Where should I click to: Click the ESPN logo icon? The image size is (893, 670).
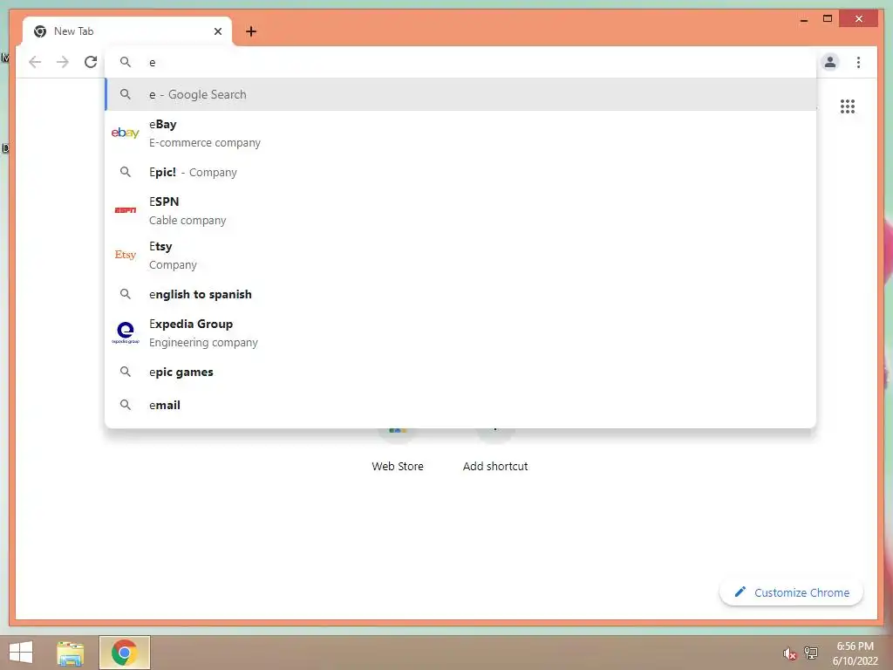click(x=126, y=210)
